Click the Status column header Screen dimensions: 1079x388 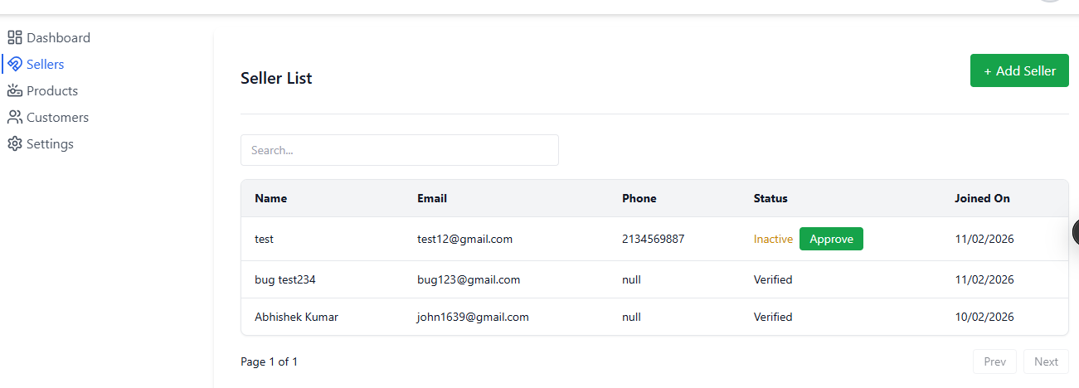770,198
